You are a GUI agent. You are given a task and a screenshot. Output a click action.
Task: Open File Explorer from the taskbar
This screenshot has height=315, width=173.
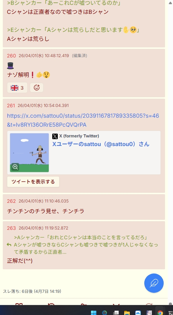tap(127, 313)
